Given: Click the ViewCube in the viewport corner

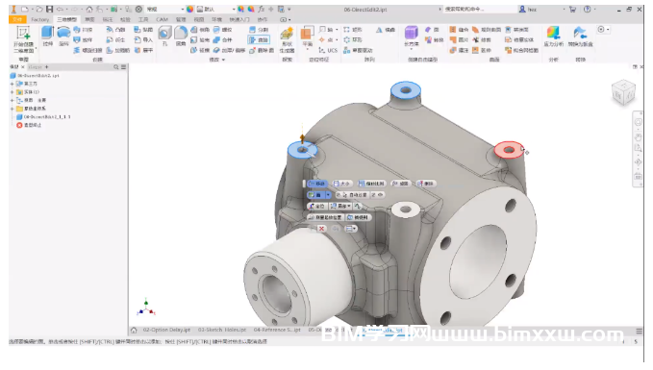Looking at the screenshot, I should (623, 92).
